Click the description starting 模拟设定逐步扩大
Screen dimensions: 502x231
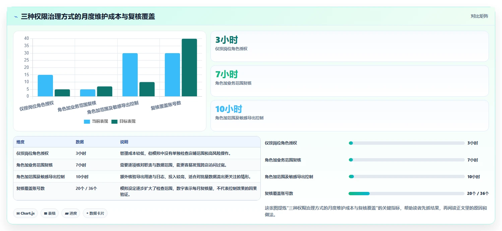(x=188, y=191)
